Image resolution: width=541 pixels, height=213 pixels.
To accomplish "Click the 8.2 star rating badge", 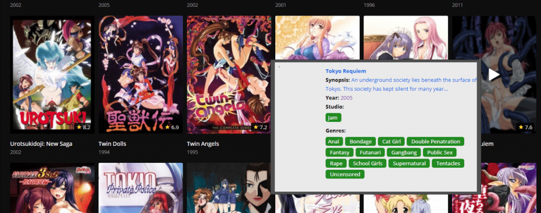I will click(83, 127).
